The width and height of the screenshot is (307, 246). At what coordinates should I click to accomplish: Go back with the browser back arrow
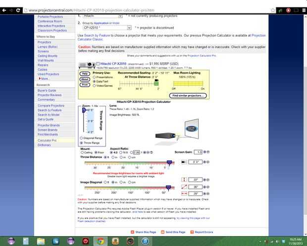click(4, 10)
